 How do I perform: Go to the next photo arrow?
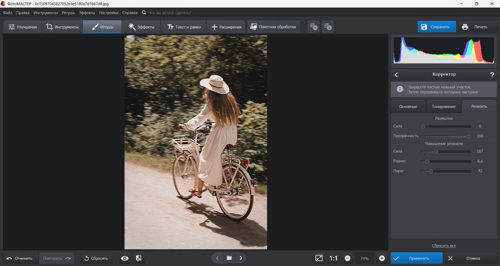pos(241,258)
